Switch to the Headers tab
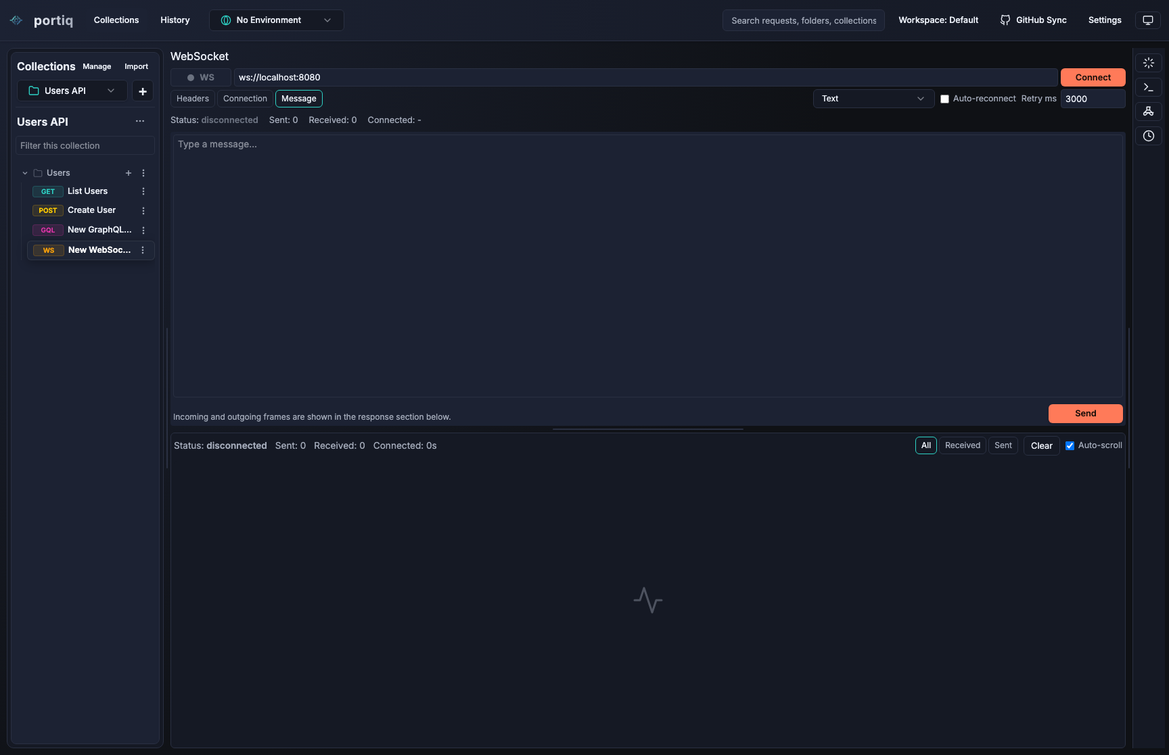Image resolution: width=1169 pixels, height=755 pixels. pyautogui.click(x=193, y=99)
